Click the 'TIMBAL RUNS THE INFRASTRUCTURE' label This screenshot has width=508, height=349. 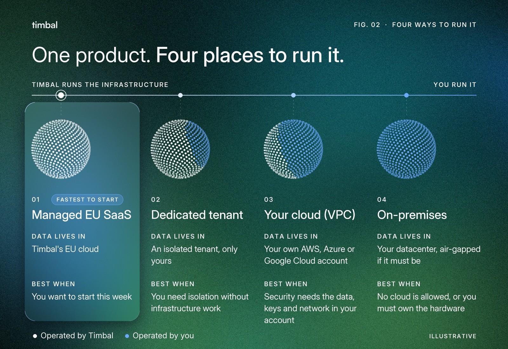coord(100,85)
